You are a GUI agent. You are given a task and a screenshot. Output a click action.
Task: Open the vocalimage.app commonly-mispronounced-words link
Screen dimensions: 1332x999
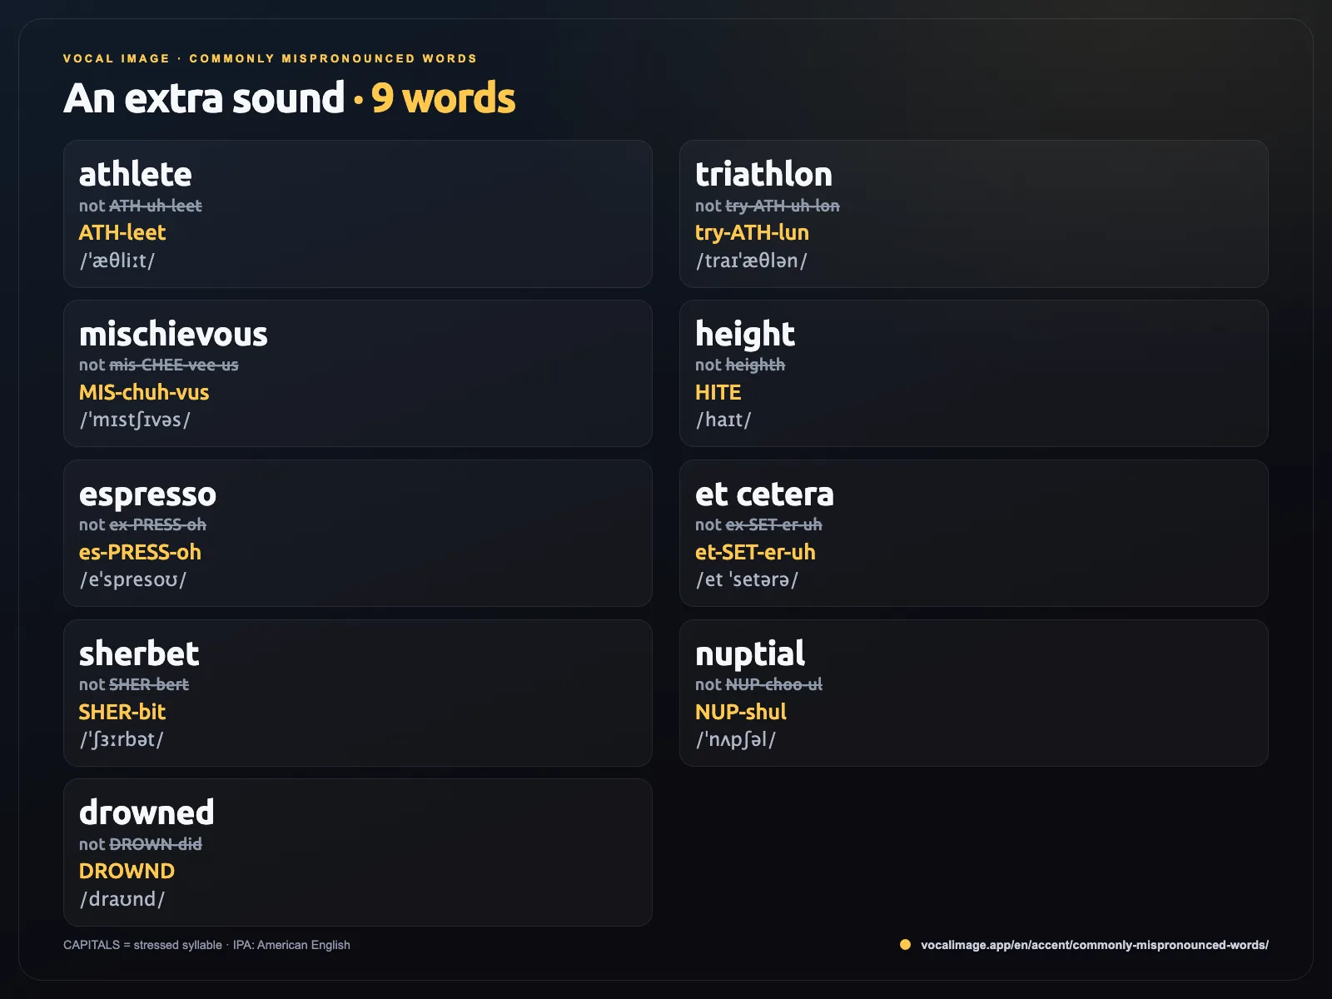[x=1095, y=945]
